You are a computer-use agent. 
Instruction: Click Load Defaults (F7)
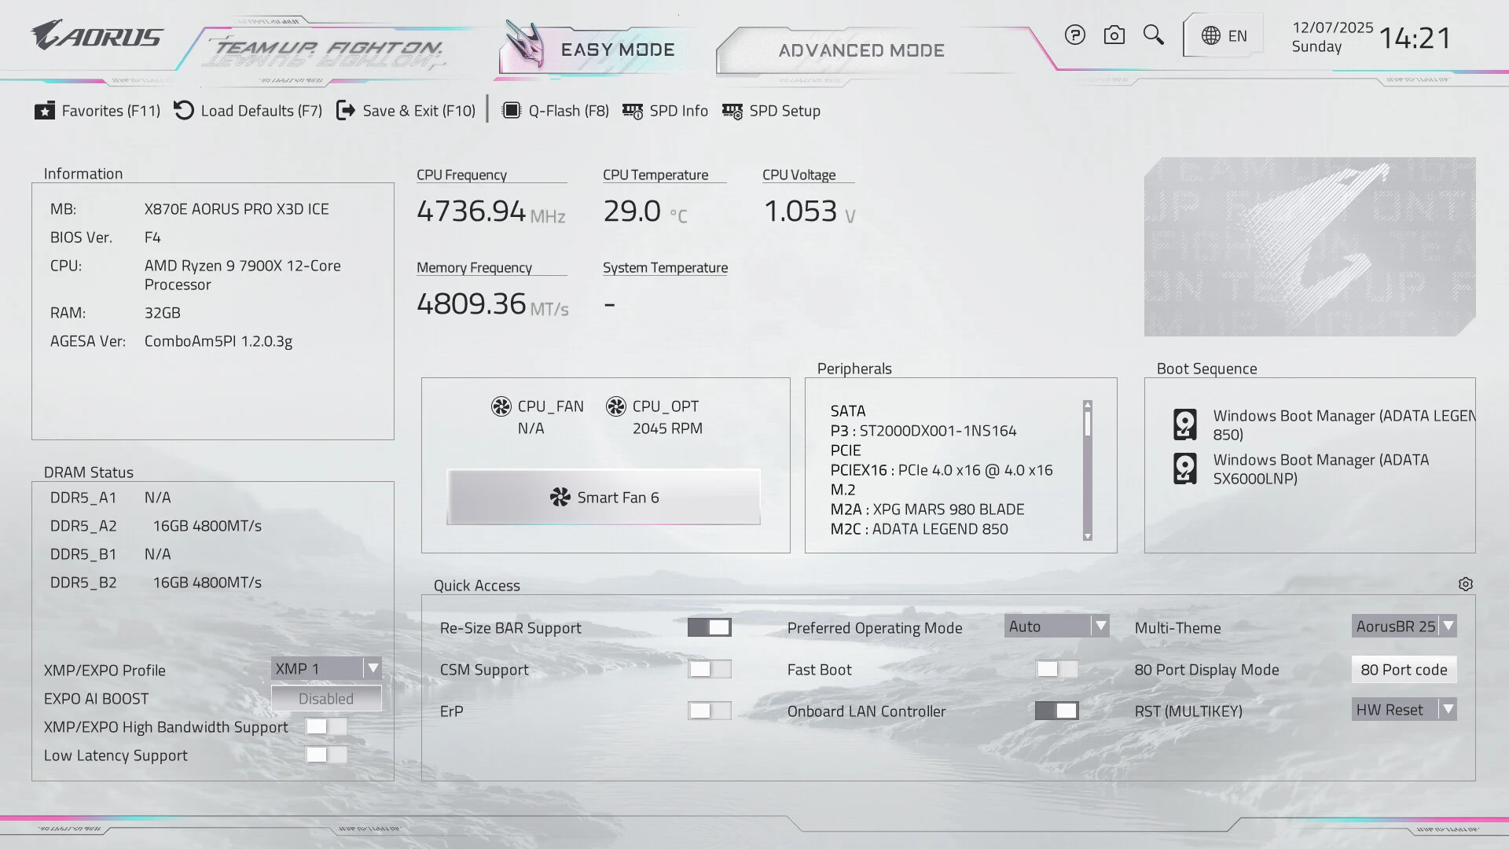pos(248,111)
